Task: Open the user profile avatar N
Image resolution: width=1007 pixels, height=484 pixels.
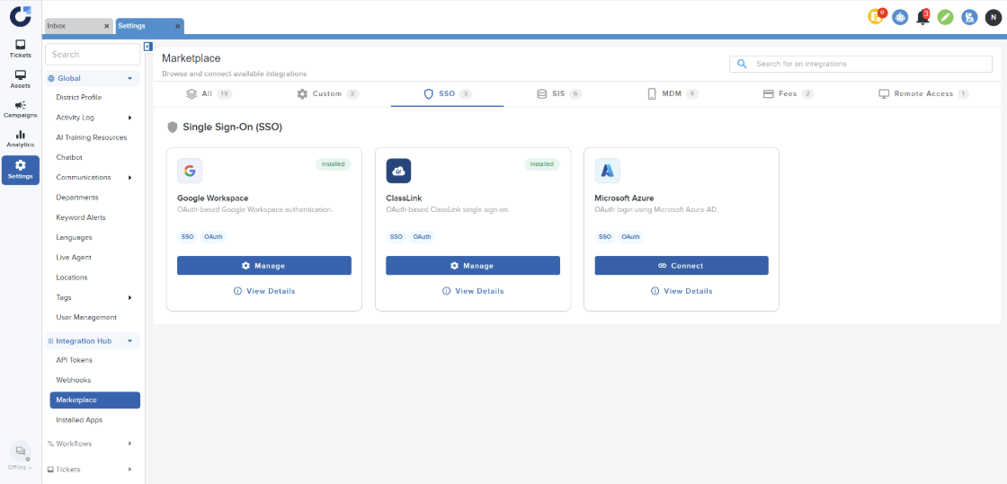Action: [993, 17]
